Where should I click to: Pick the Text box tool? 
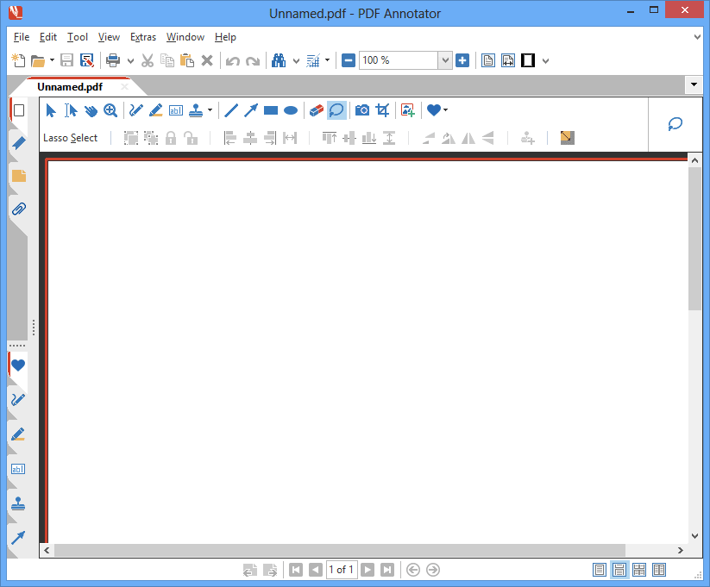[176, 110]
